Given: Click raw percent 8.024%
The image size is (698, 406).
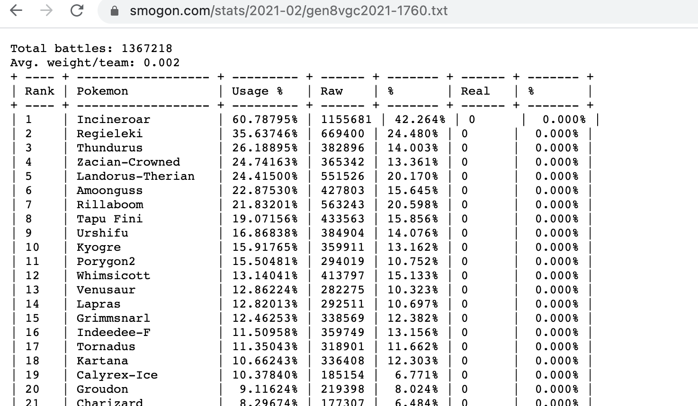Looking at the screenshot, I should click(416, 389).
